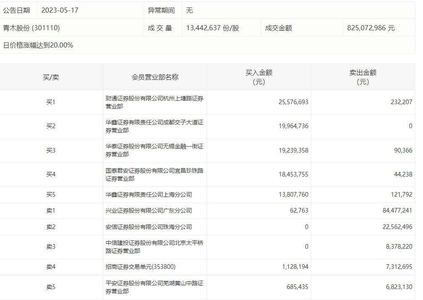The height and width of the screenshot is (300, 423).
Task: Select 国泰君安宜昌珍珠路证券营业部 name
Action: [154, 174]
